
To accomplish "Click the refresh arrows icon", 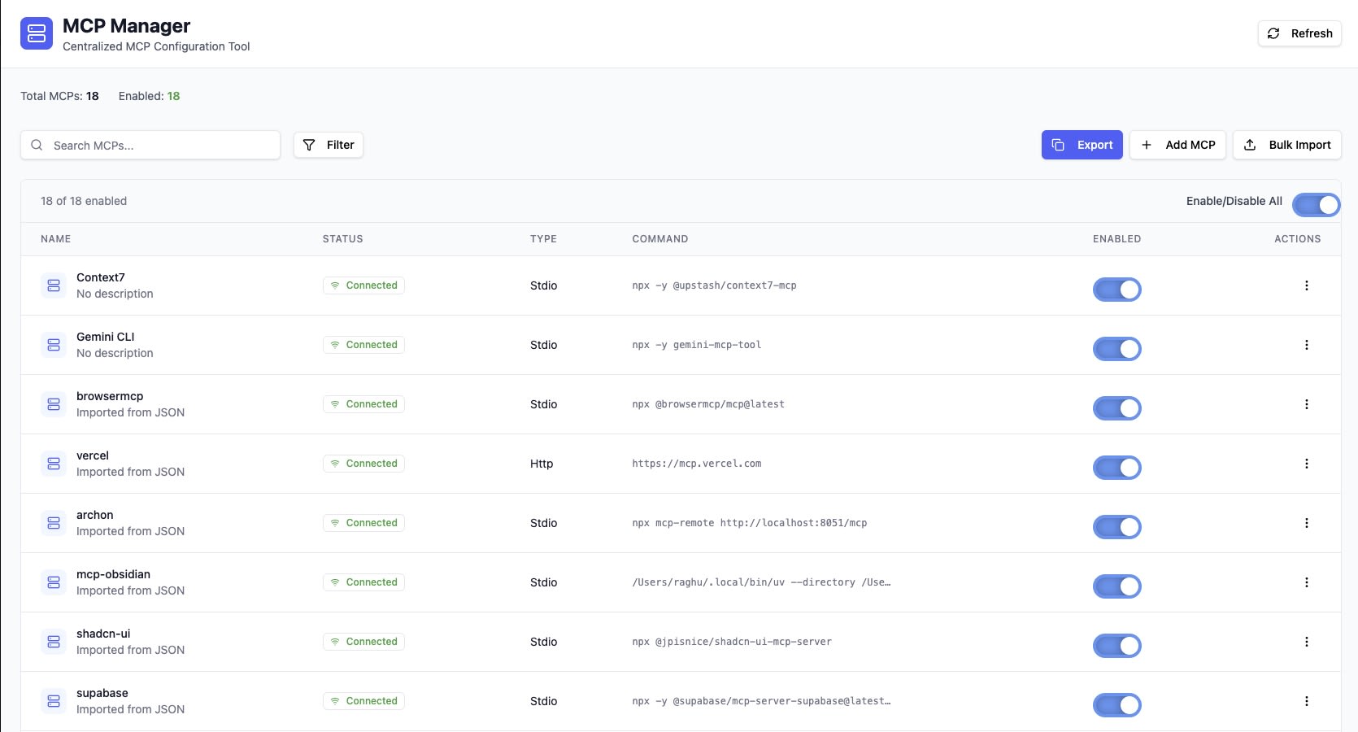I will click(1273, 33).
